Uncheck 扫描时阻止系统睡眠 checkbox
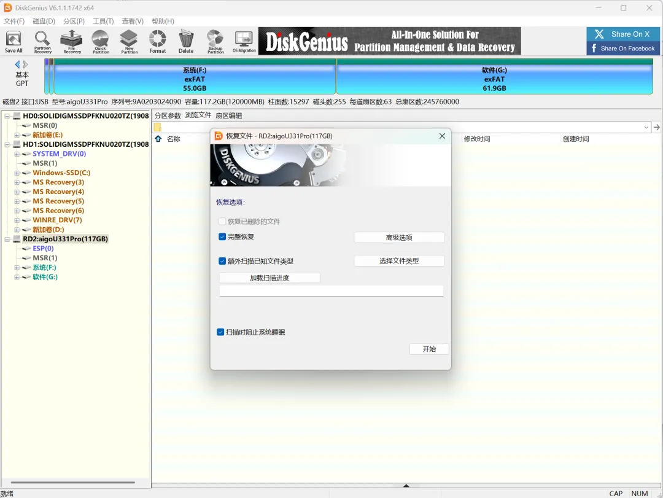 [220, 332]
